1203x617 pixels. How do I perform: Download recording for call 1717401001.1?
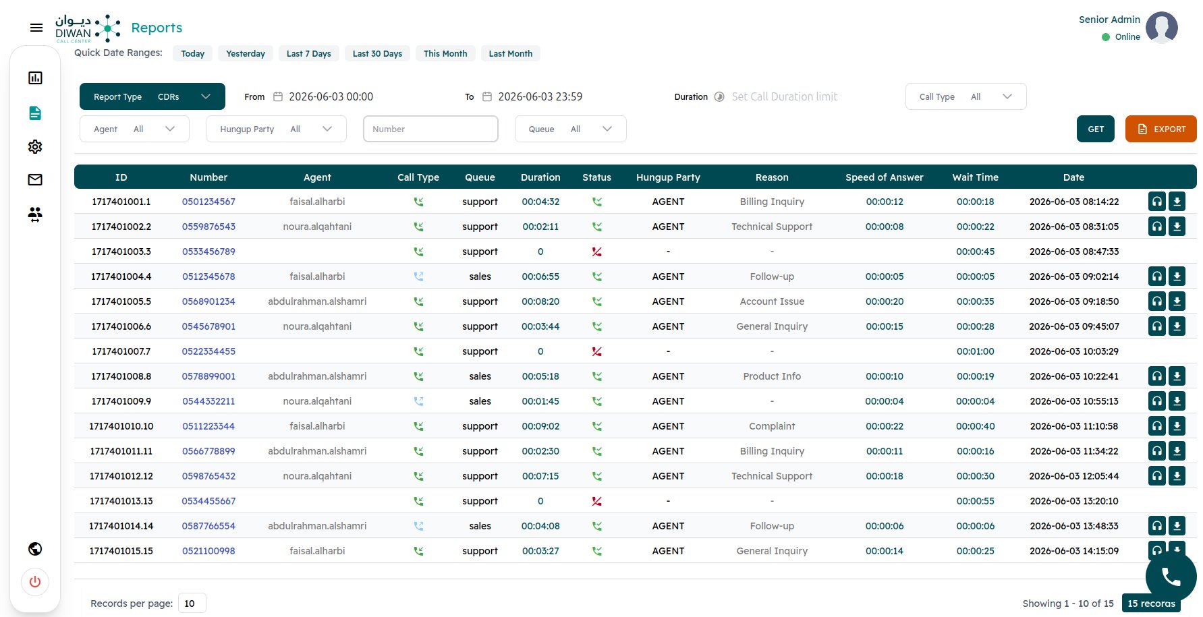click(1177, 202)
